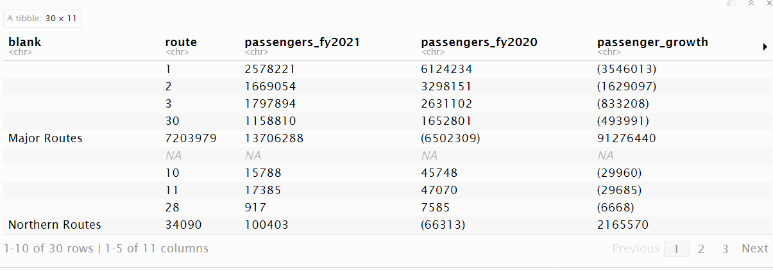Click the passenger_growth column header

pyautogui.click(x=652, y=42)
